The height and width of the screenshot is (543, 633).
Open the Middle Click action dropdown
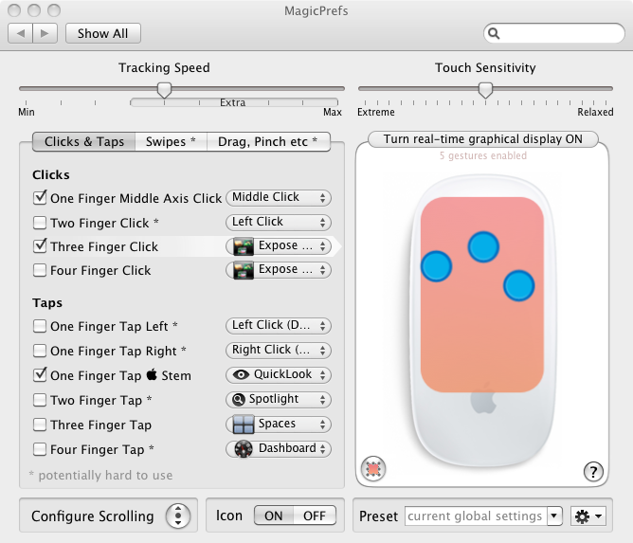[279, 198]
